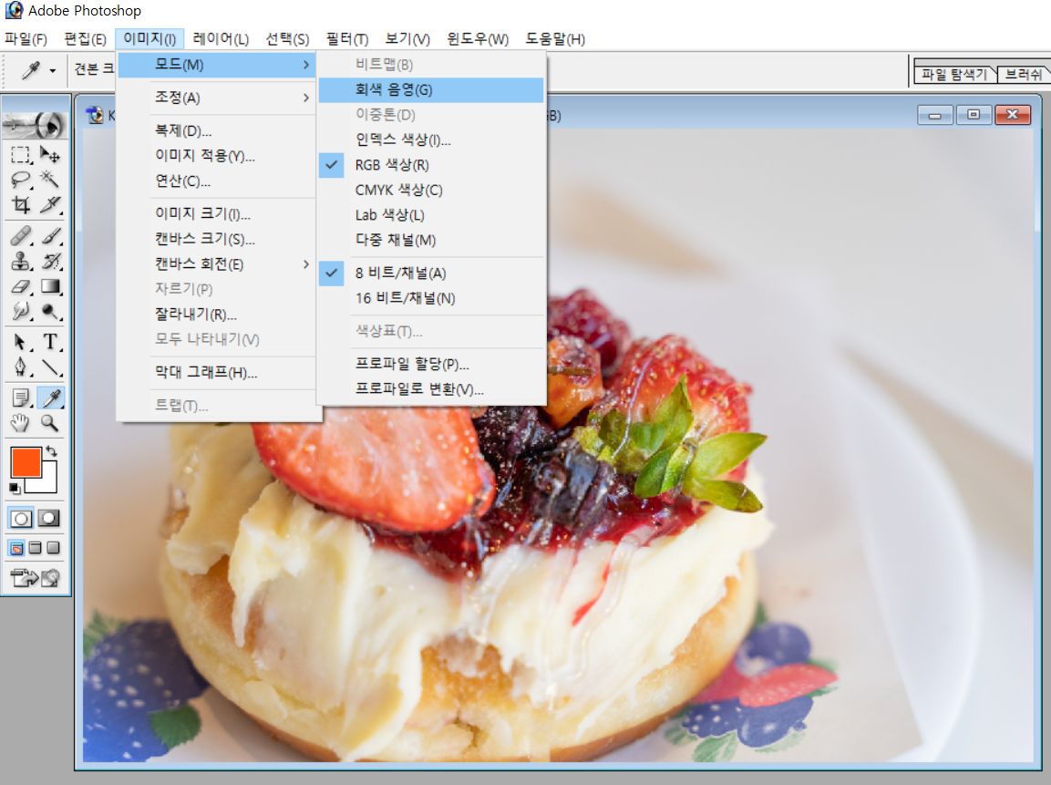Select the Eraser tool

pos(21,286)
